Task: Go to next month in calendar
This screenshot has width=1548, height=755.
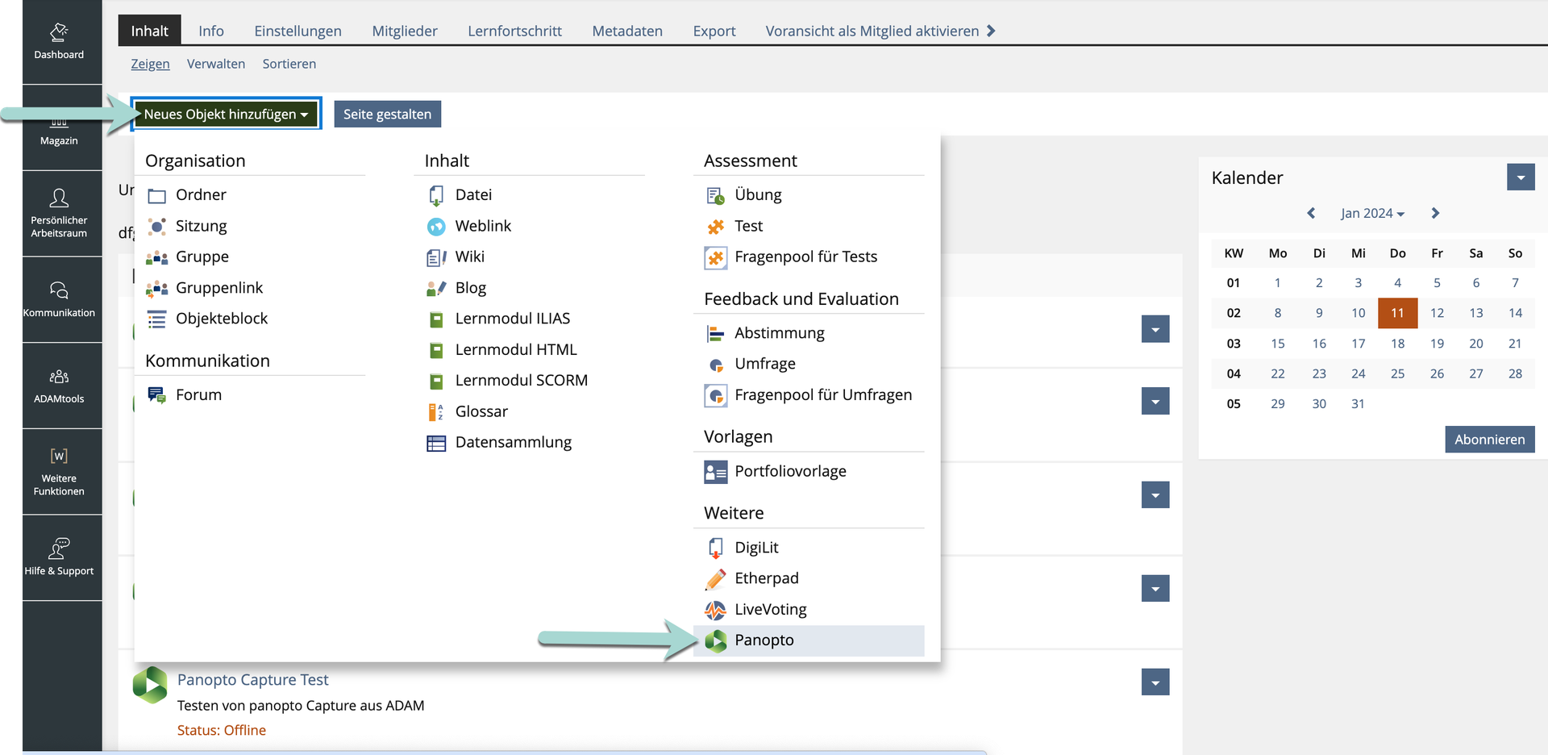Action: pos(1435,213)
